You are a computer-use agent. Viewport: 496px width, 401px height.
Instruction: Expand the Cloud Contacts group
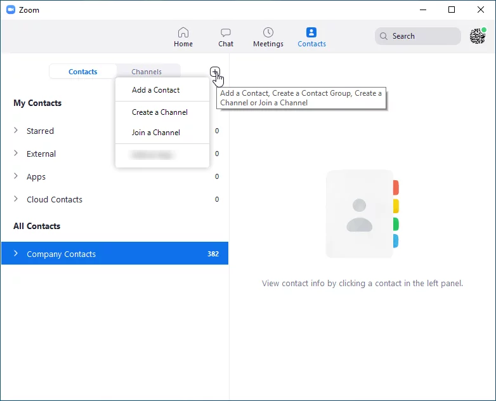click(16, 199)
